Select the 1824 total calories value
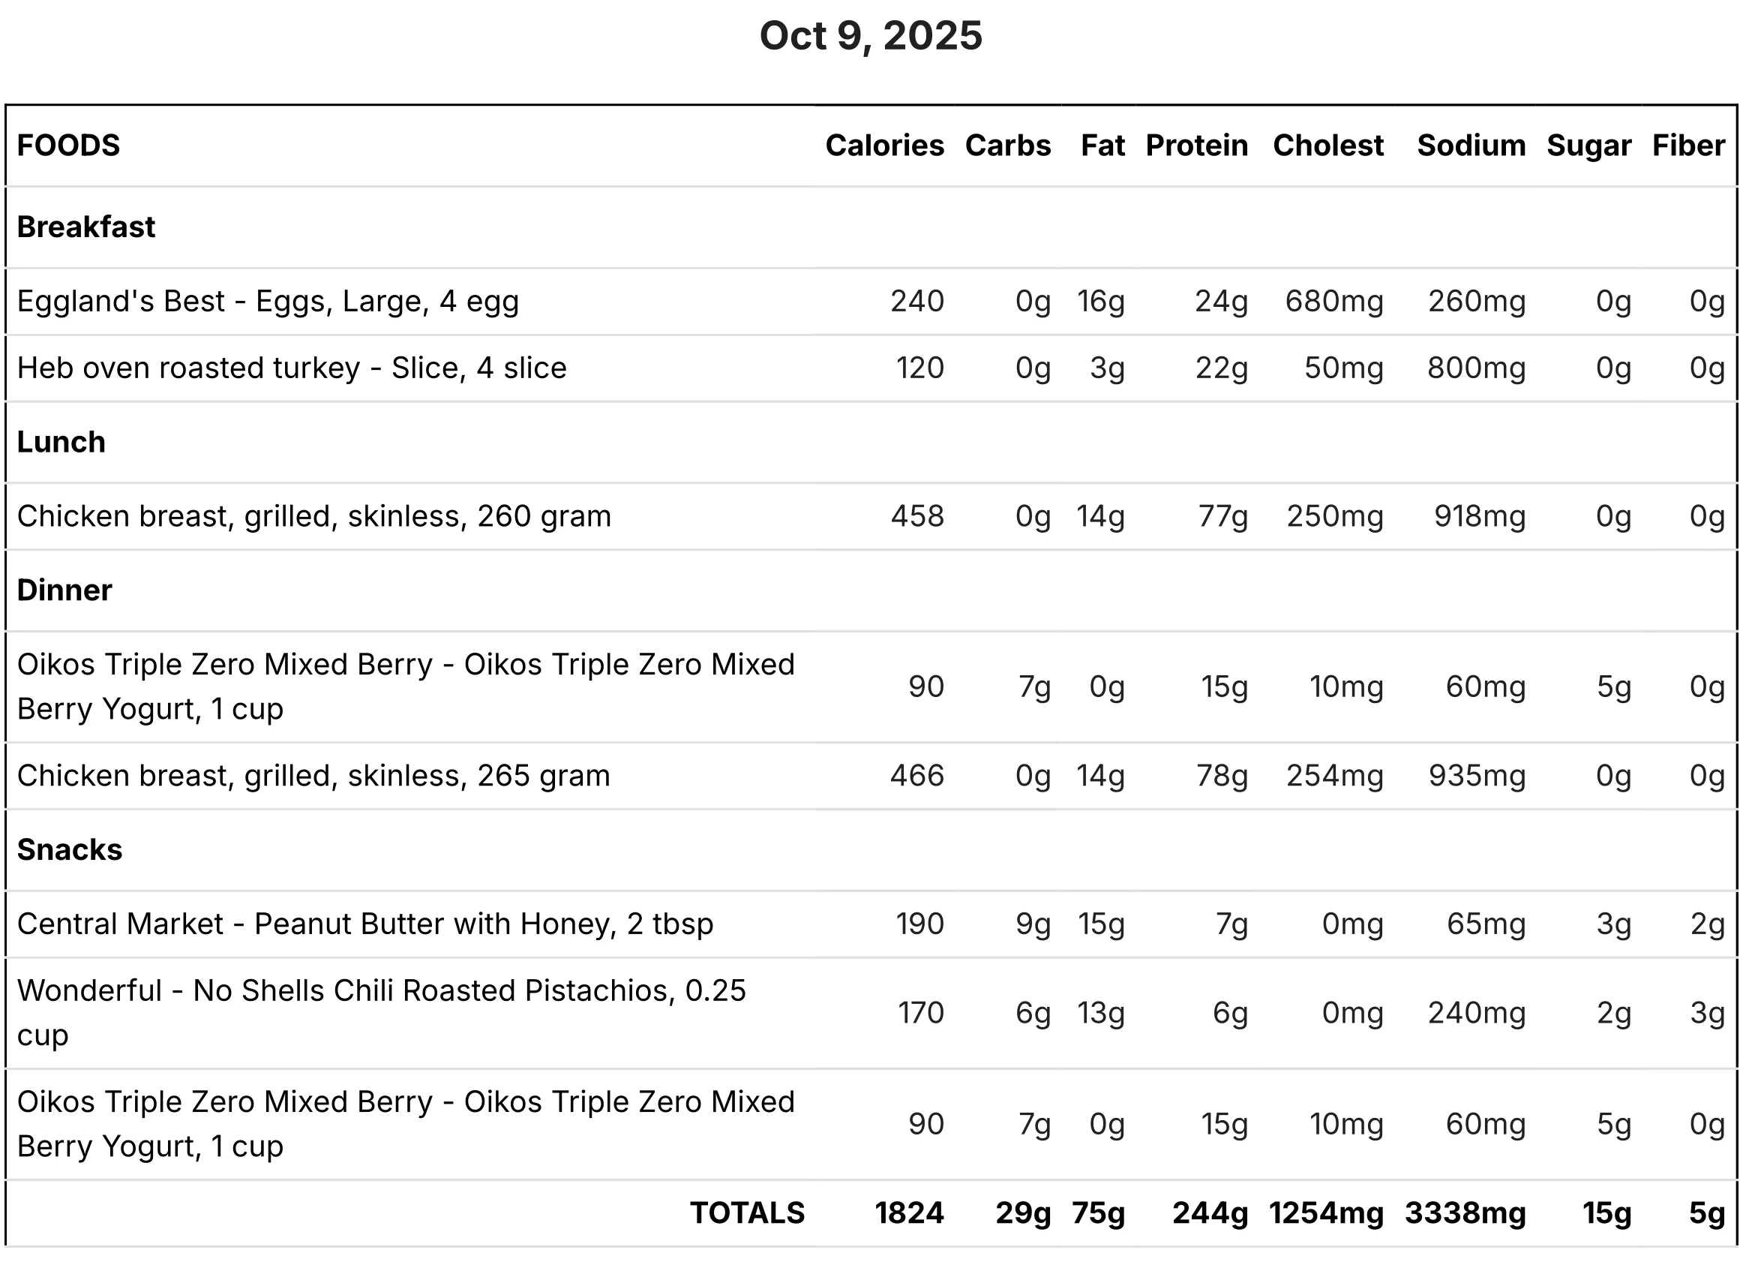This screenshot has height=1262, width=1743. 909,1212
